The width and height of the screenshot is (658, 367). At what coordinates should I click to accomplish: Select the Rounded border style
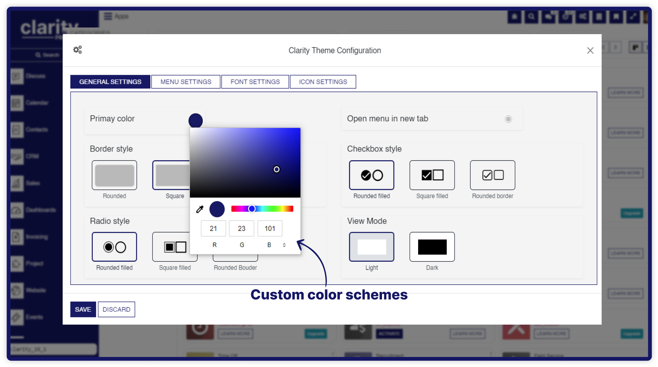pyautogui.click(x=114, y=175)
